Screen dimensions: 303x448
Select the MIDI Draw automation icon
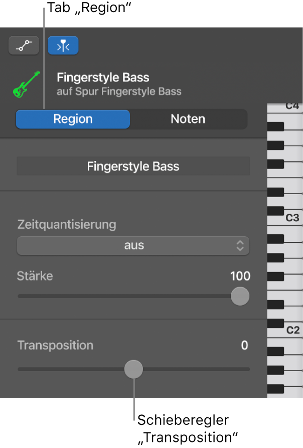point(24,45)
